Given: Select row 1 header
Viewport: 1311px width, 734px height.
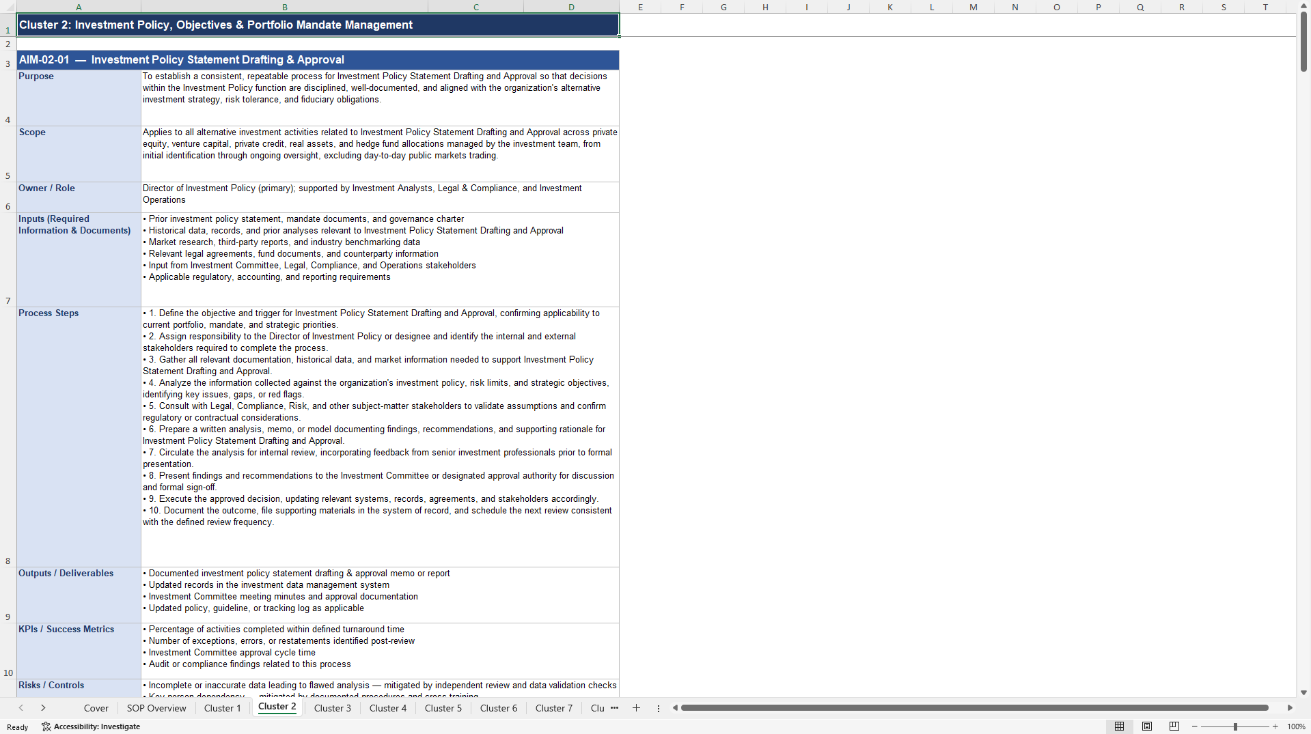Looking at the screenshot, I should 8,25.
